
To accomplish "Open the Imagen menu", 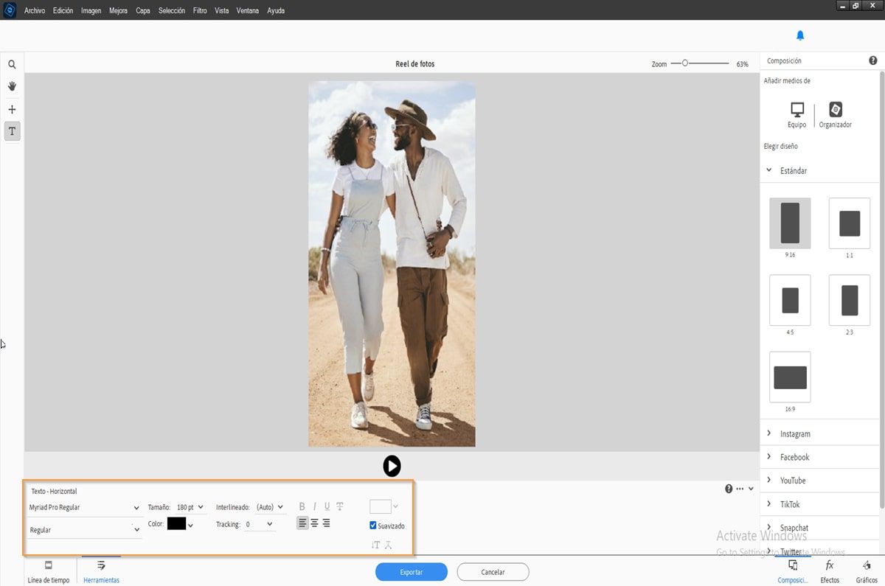I will pos(91,11).
